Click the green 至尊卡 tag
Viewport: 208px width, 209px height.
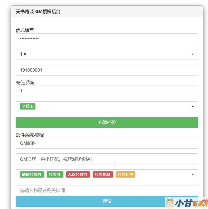tap(27, 106)
